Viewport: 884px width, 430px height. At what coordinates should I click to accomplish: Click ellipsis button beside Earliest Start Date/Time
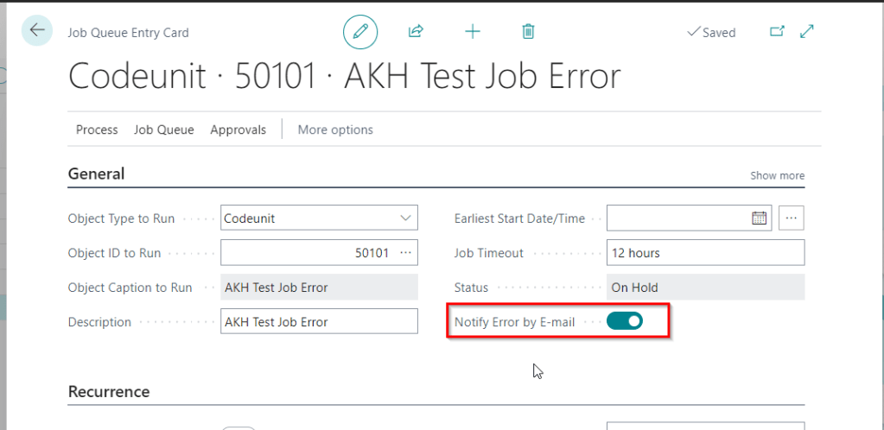(792, 218)
